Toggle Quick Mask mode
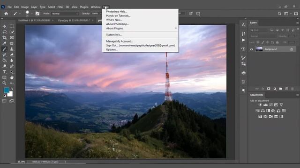 (x=4, y=101)
